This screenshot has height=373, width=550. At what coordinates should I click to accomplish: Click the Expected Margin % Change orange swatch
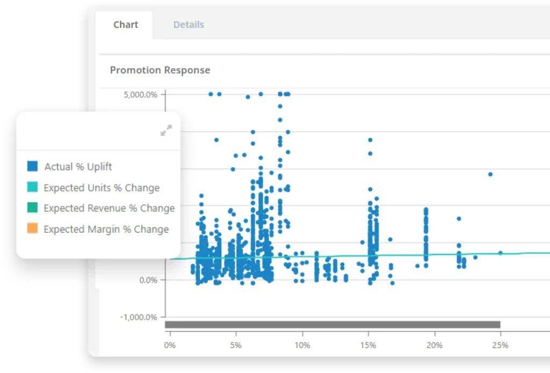(32, 228)
